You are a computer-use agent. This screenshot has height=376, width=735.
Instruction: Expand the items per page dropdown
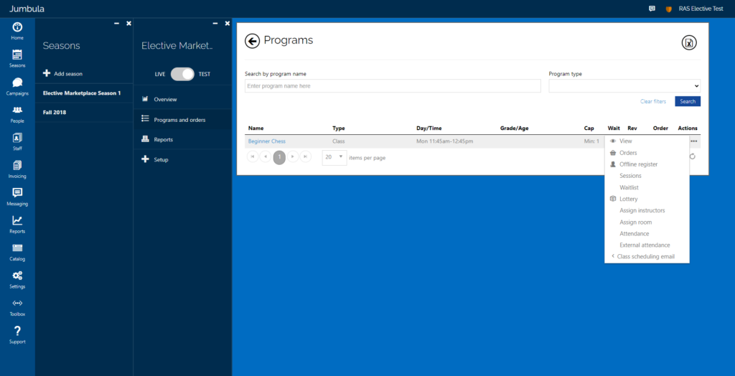tap(334, 157)
